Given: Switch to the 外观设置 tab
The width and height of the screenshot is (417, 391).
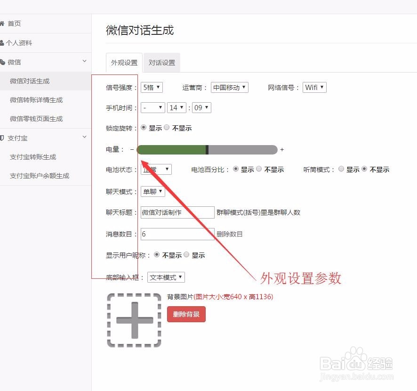Looking at the screenshot, I should 124,63.
